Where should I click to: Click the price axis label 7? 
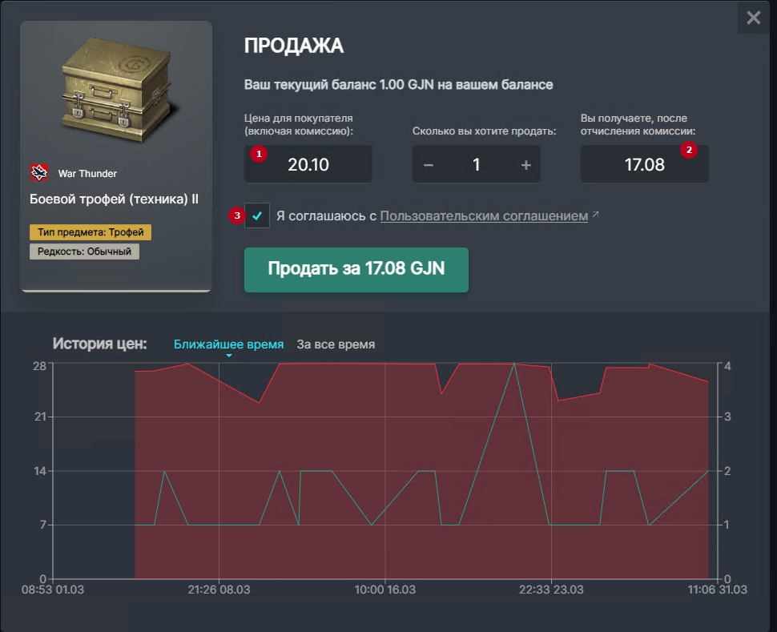[43, 525]
